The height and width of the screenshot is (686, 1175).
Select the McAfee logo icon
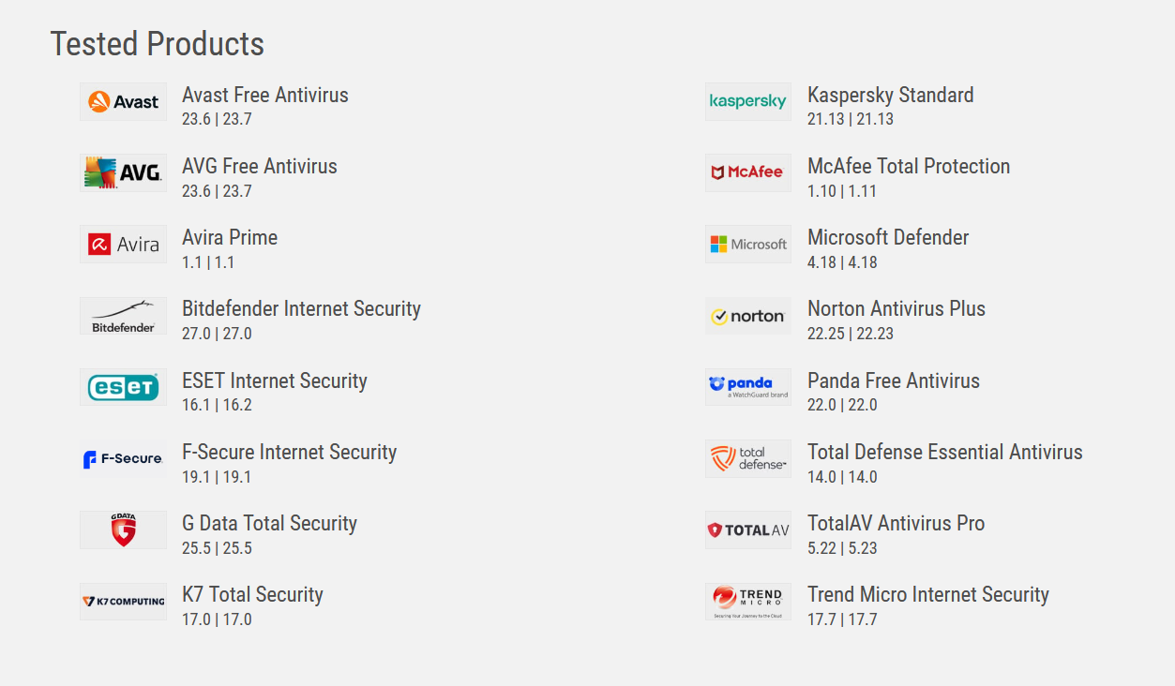(x=748, y=173)
